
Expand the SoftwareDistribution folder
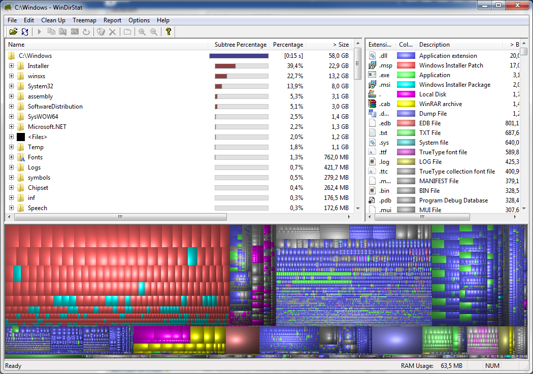pyautogui.click(x=12, y=107)
